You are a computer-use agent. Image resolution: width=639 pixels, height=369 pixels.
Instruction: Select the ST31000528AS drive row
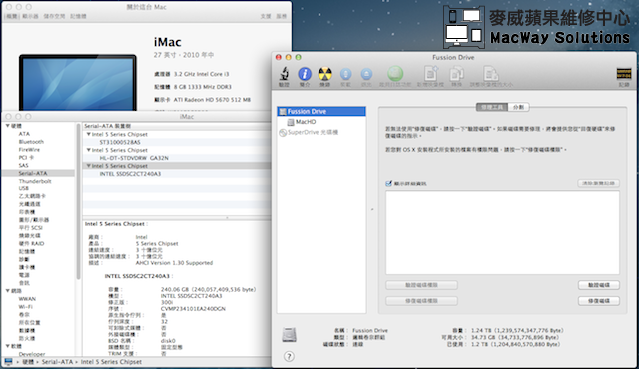177,142
